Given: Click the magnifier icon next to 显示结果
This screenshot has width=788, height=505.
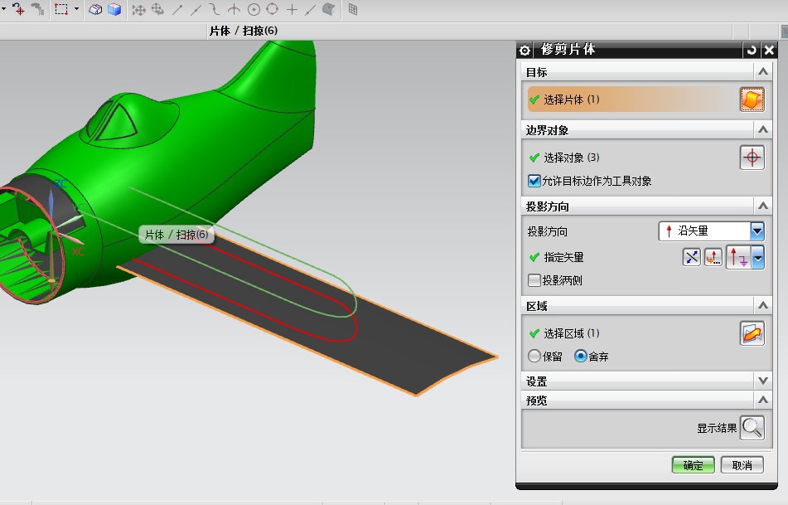Looking at the screenshot, I should 752,428.
